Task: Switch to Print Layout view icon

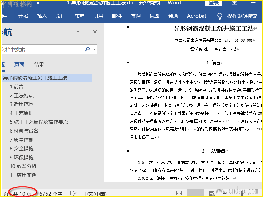Action: (195, 193)
